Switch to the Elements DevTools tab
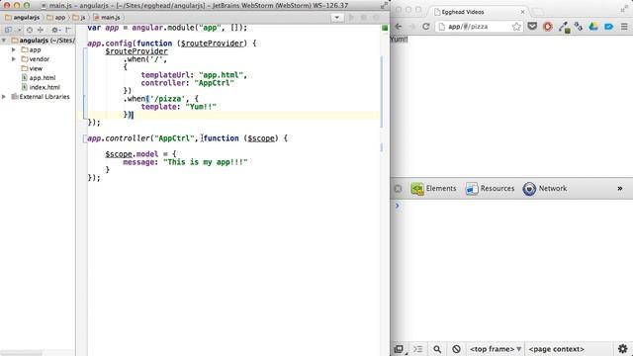Image resolution: width=633 pixels, height=356 pixels. 433,189
